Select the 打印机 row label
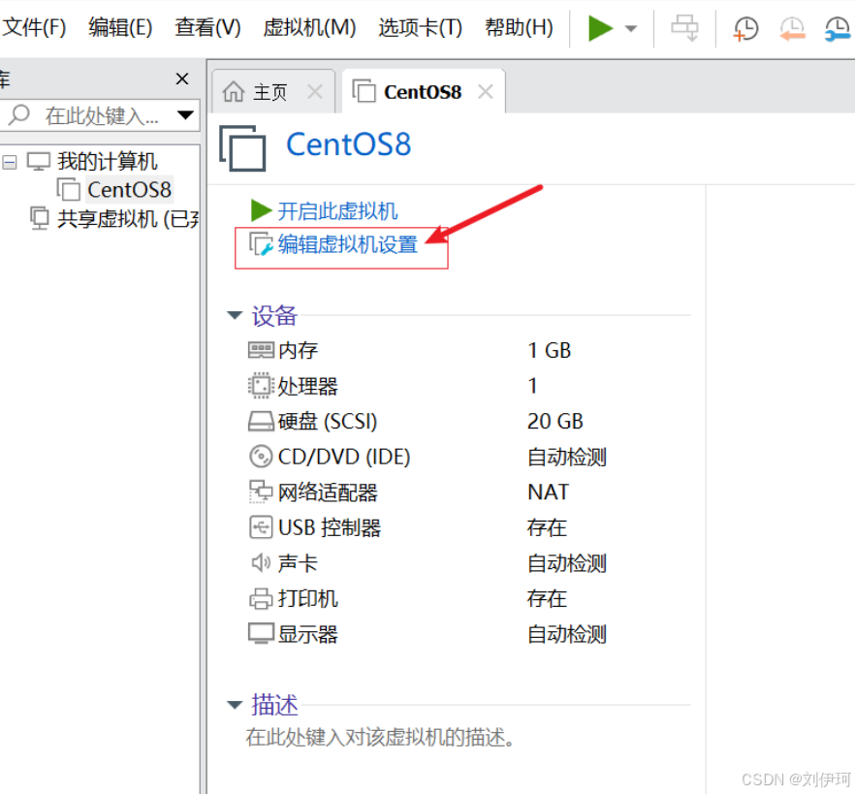Image resolution: width=855 pixels, height=794 pixels. click(x=307, y=599)
